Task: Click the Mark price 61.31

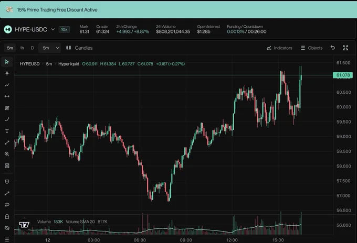Action: point(84,31)
